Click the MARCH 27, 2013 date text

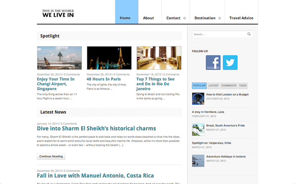click(216, 130)
